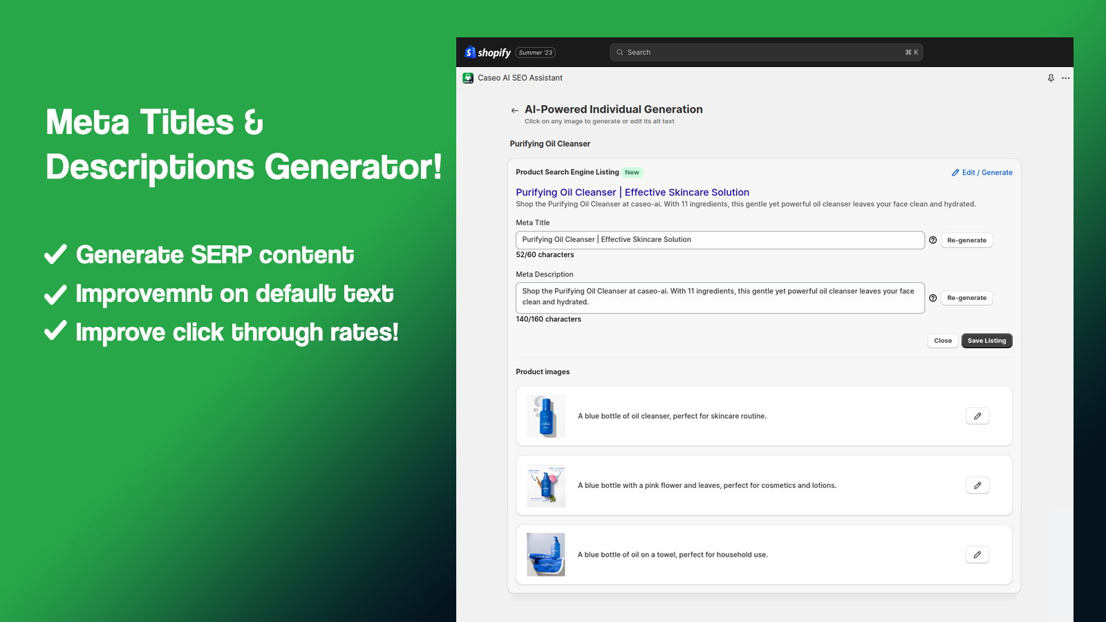Click inside the Shopify search bar
This screenshot has height=622, width=1106.
(766, 52)
